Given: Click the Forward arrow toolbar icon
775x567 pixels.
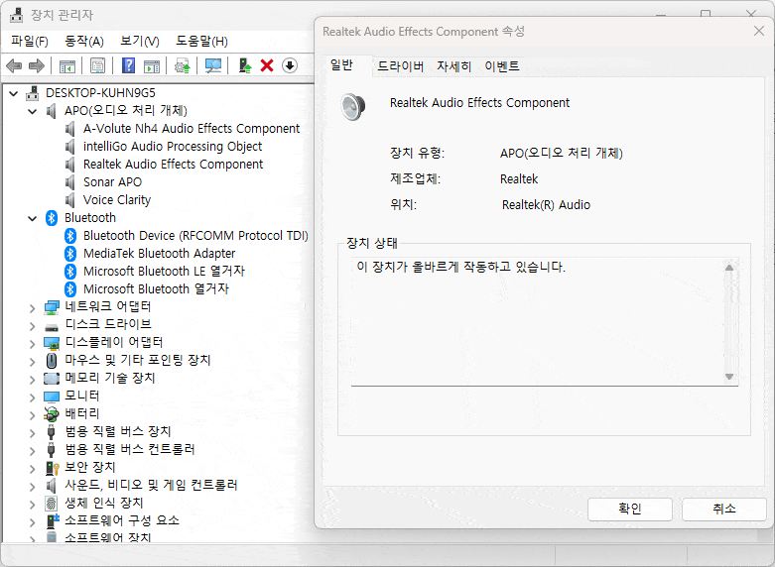Looking at the screenshot, I should 37,65.
